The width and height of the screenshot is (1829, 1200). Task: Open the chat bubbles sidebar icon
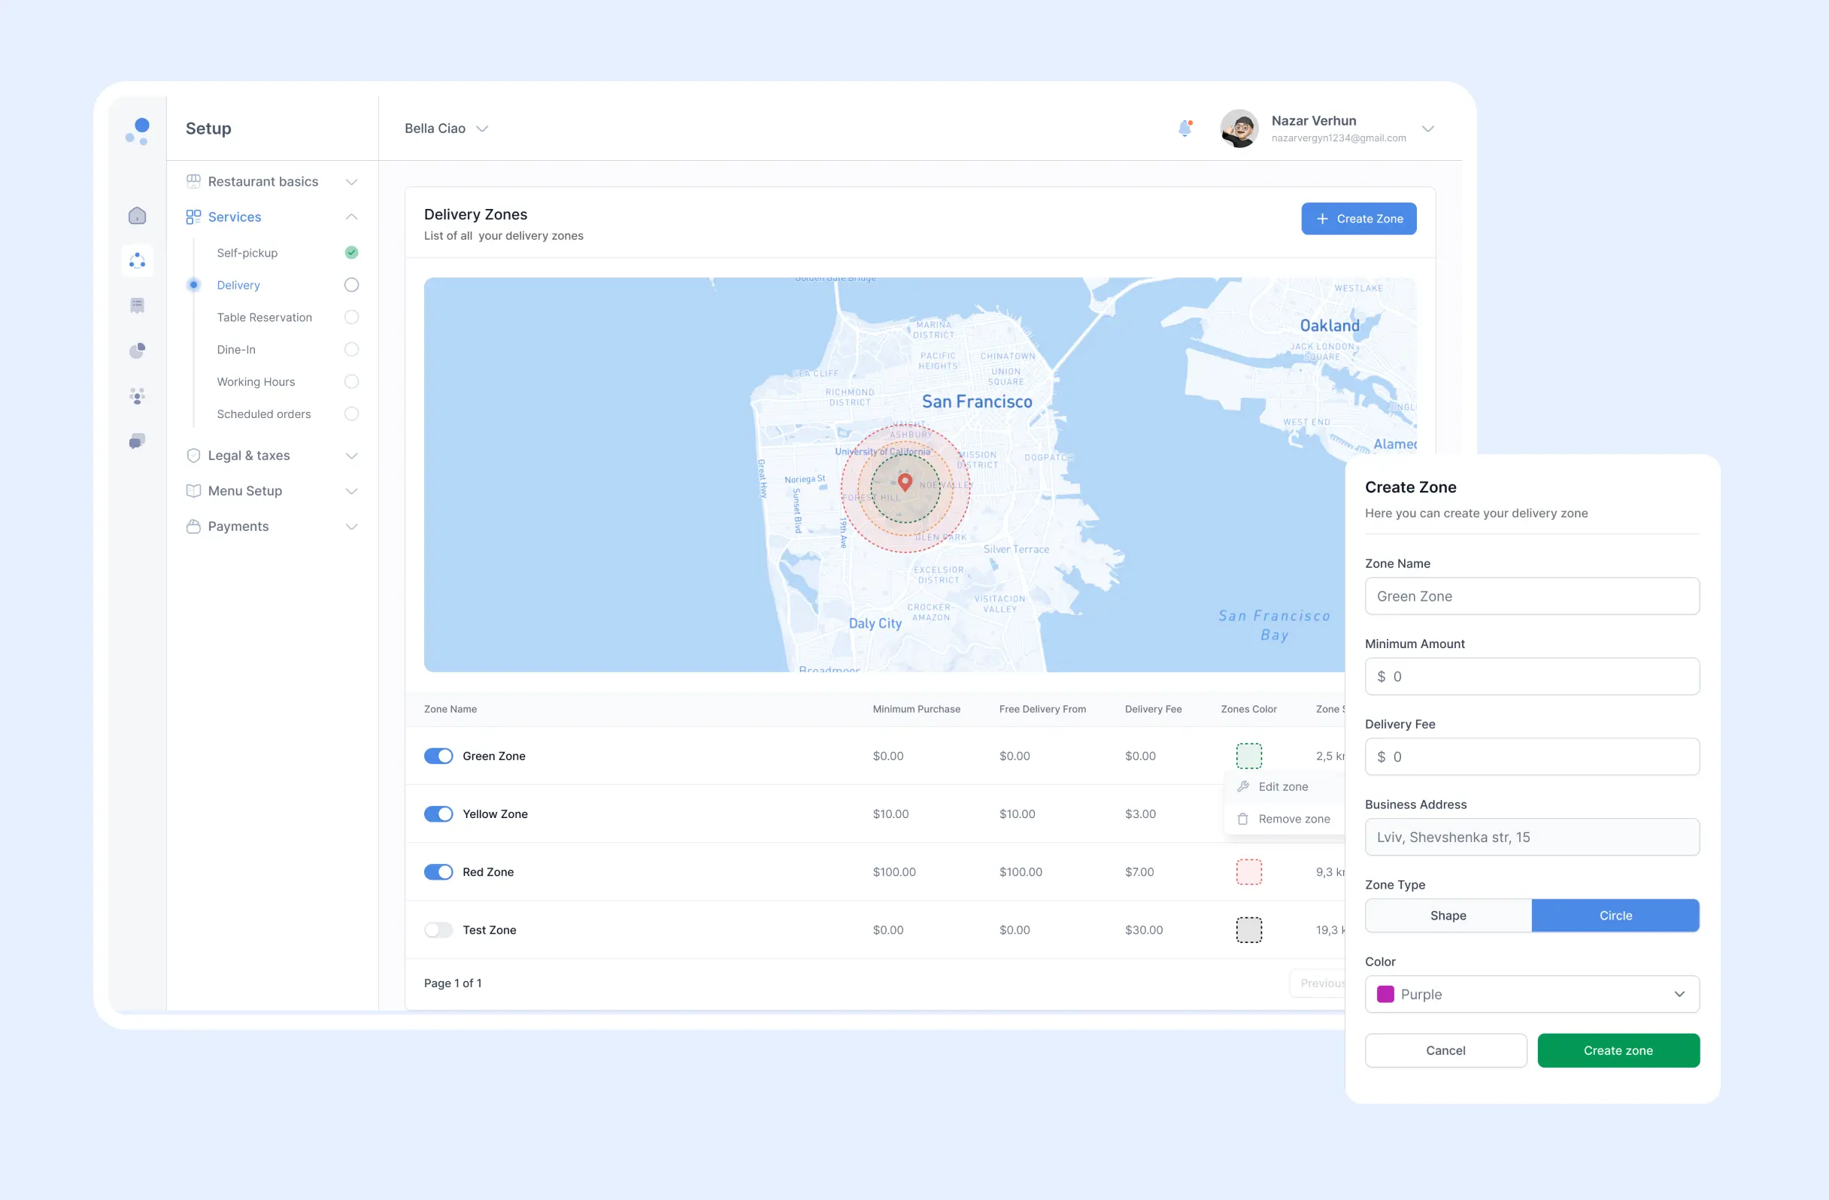[x=137, y=441]
